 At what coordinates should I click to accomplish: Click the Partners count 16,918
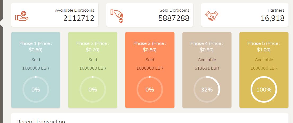(273, 18)
